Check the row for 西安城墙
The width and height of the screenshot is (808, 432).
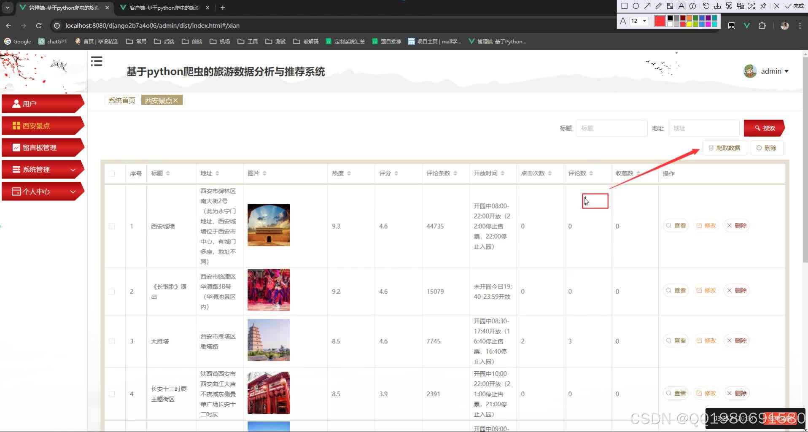click(x=112, y=227)
